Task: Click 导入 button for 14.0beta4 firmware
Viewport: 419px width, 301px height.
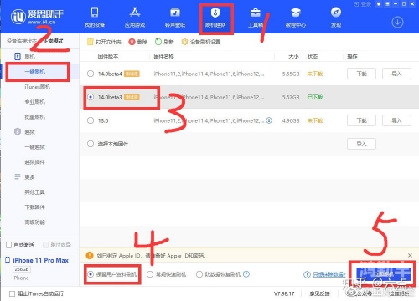Action: 396,74
